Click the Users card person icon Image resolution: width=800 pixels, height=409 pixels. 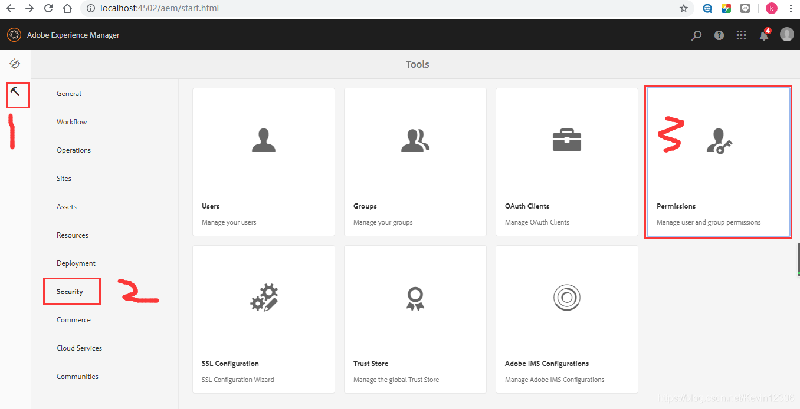coord(264,140)
